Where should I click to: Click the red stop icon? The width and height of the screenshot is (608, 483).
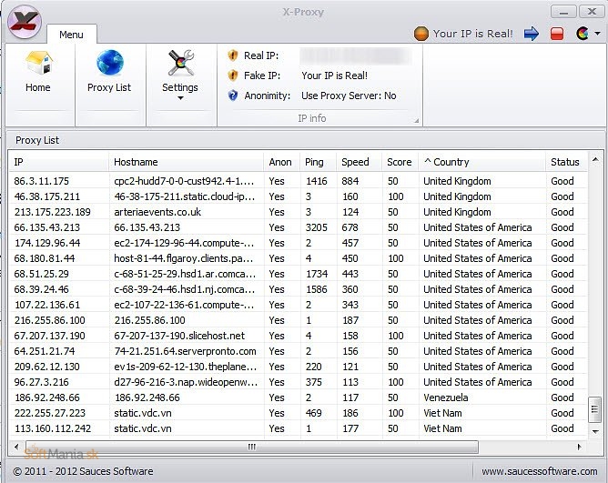pyautogui.click(x=557, y=34)
